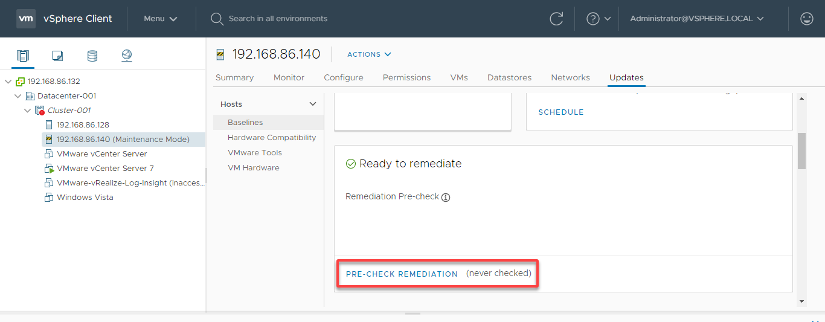Click the VMware vm logo
The width and height of the screenshot is (825, 322).
click(26, 19)
